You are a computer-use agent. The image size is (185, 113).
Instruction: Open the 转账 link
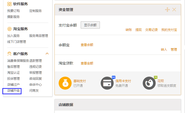[129, 30]
